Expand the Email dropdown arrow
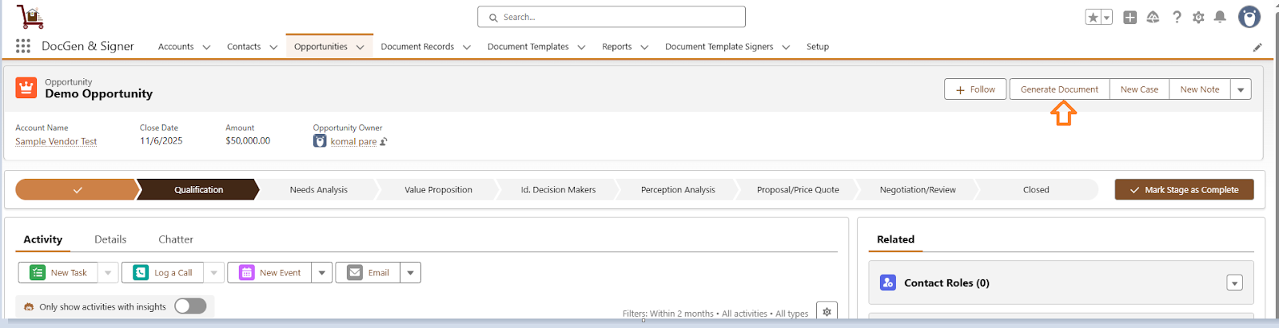Image resolution: width=1279 pixels, height=328 pixels. [410, 273]
